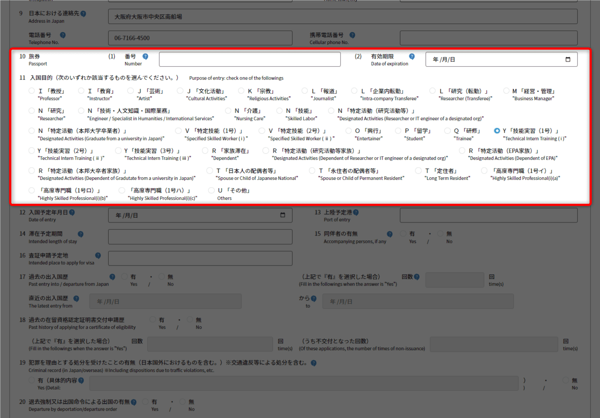The image size is (600, 418).
Task: Select Engineer / Specialist in Humanities option
Action: 81,111
